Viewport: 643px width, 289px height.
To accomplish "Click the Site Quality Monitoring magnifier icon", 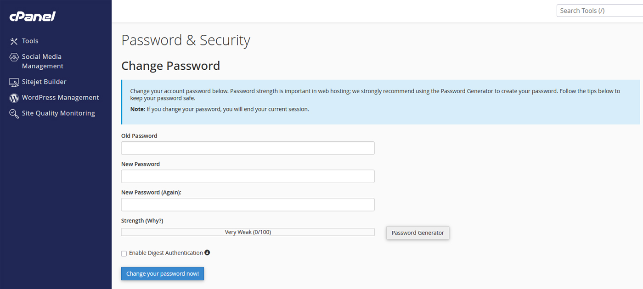I will pyautogui.click(x=14, y=113).
